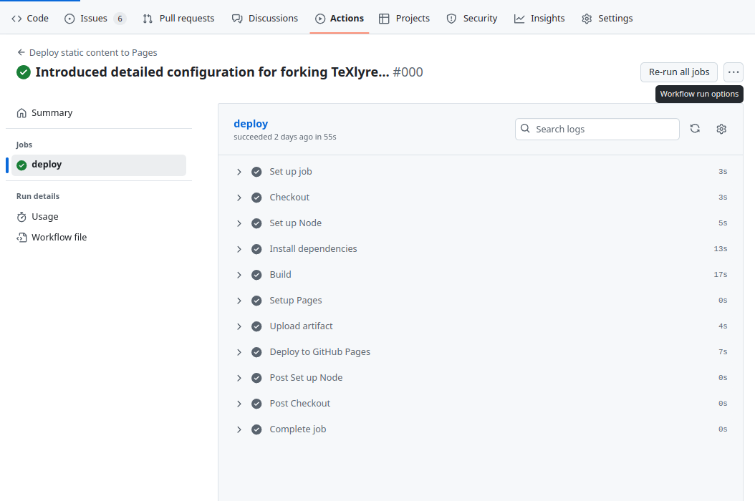The image size is (755, 501).
Task: Click the checkmark status icon for Build
Action: coord(256,275)
